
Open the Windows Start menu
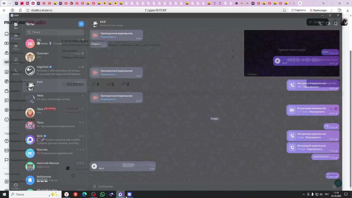pyautogui.click(x=4, y=194)
